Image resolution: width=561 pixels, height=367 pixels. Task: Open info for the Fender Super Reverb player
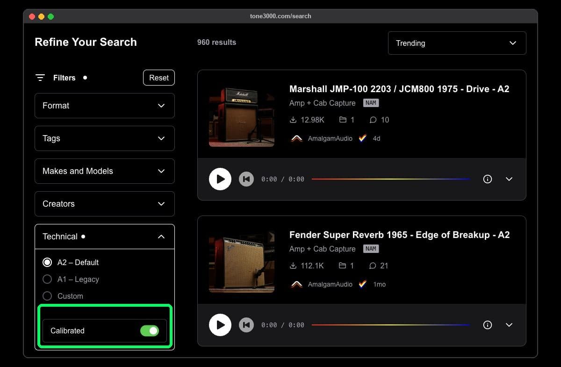(x=488, y=325)
